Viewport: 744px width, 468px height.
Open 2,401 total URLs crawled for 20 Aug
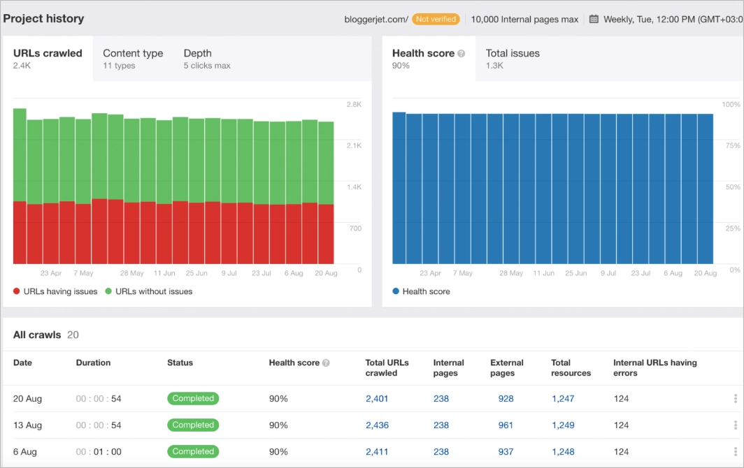[378, 398]
